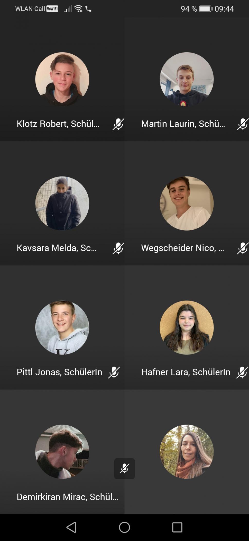
Task: Tap the muted mic icon beside Kavsara Melda
Action: point(118,248)
